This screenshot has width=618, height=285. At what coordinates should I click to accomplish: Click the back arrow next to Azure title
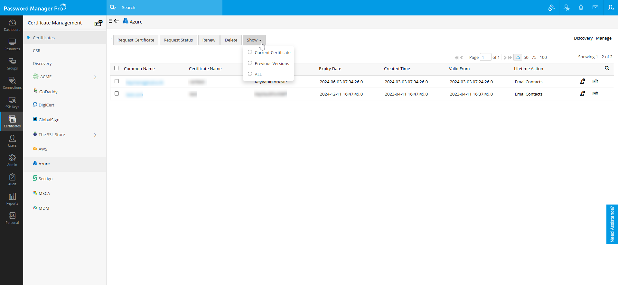click(x=117, y=21)
